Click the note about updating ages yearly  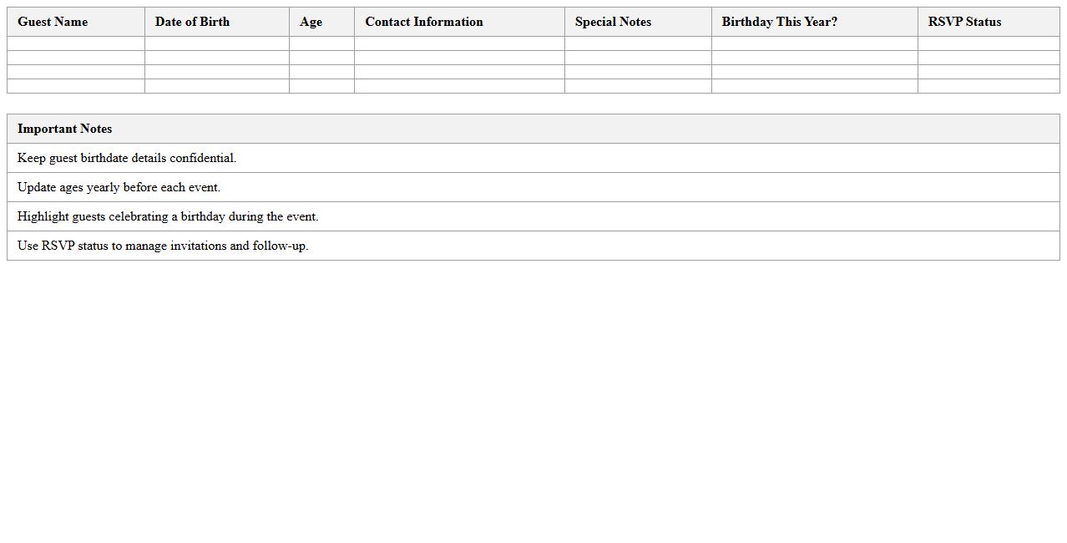pos(119,187)
